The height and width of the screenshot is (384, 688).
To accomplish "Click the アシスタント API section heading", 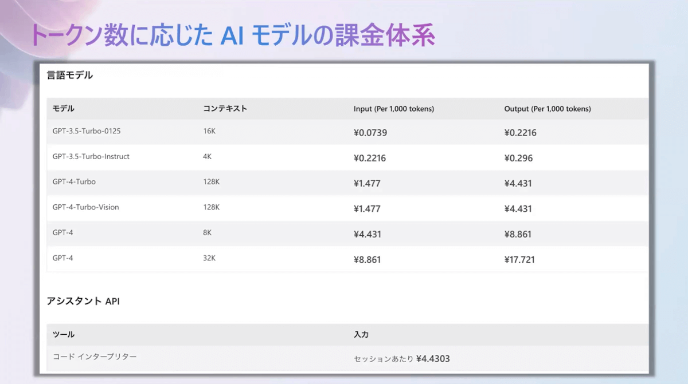I will [x=84, y=301].
